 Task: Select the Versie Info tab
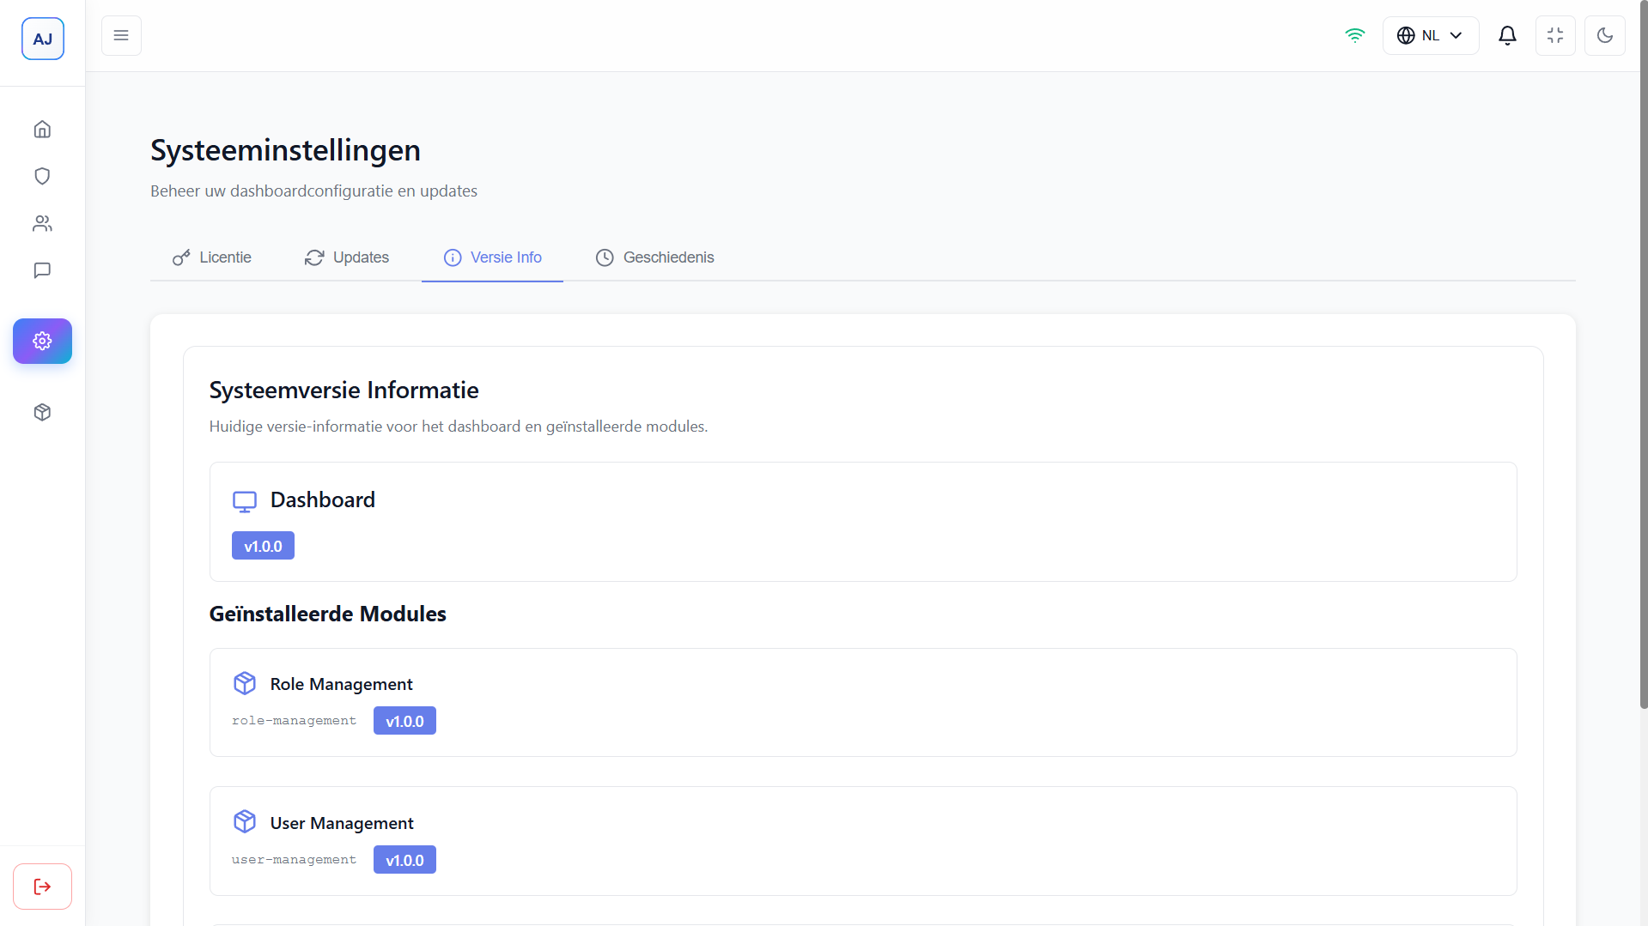tap(492, 257)
